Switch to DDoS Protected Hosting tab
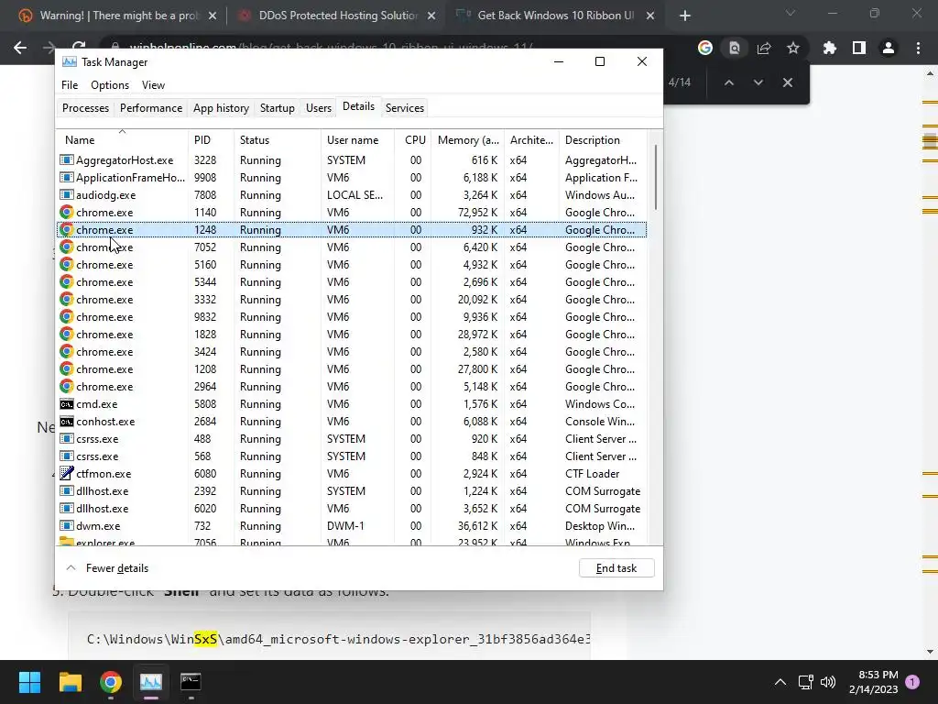The width and height of the screenshot is (938, 704). click(x=335, y=16)
